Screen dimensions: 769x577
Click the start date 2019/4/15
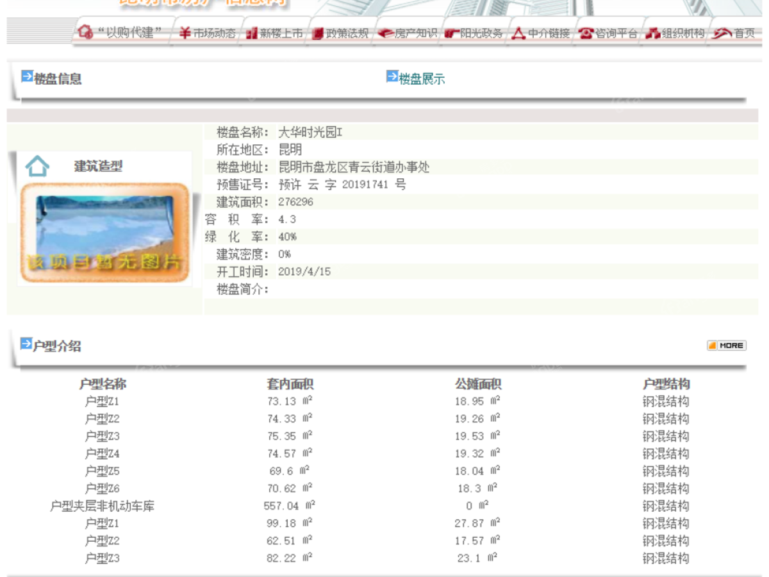point(304,271)
